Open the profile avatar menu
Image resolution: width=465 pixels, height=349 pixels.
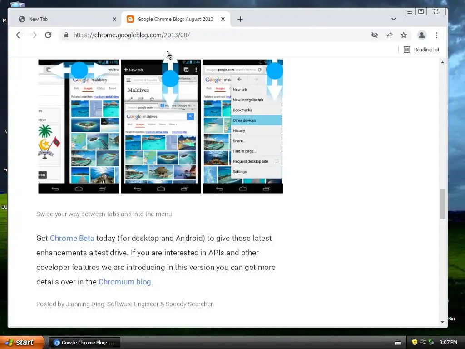click(422, 35)
